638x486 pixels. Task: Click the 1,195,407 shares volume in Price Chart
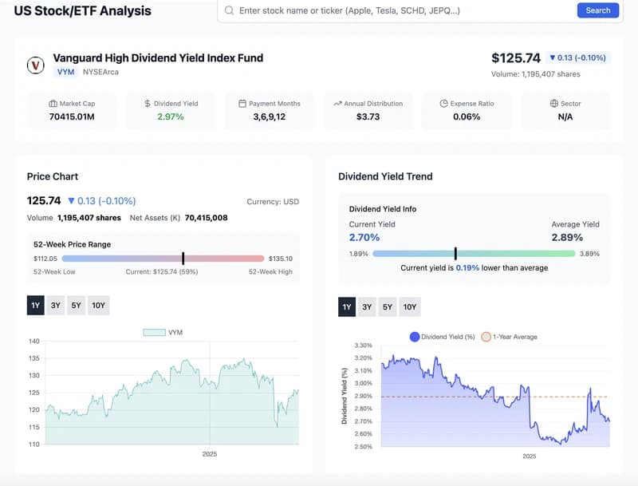(x=89, y=218)
